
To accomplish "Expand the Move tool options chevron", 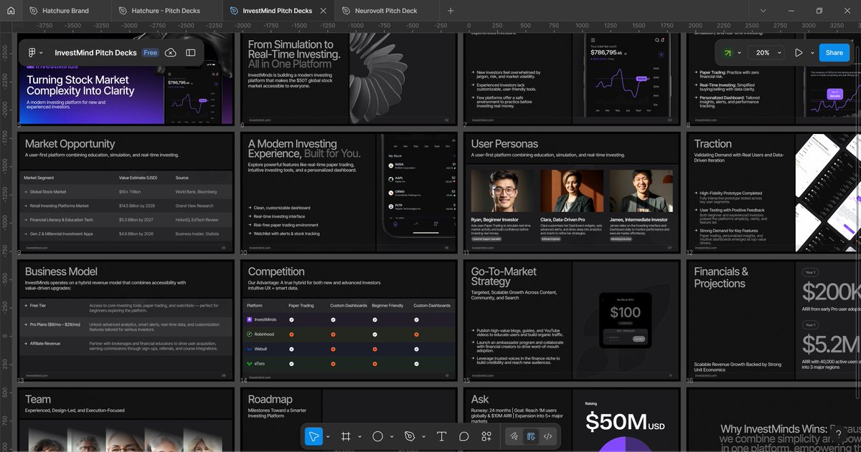I will point(328,436).
